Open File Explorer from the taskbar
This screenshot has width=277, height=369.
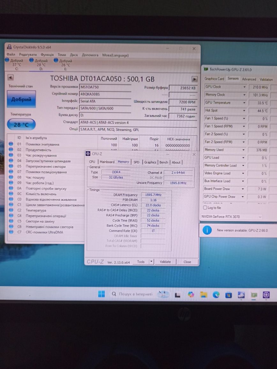tap(204, 294)
